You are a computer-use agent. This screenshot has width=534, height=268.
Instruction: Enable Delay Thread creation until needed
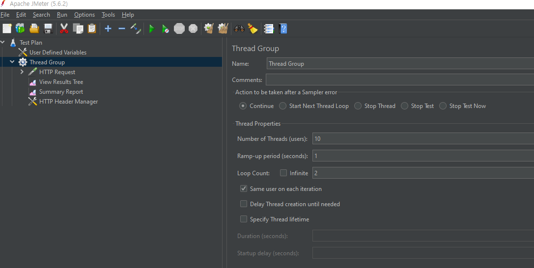pos(244,204)
